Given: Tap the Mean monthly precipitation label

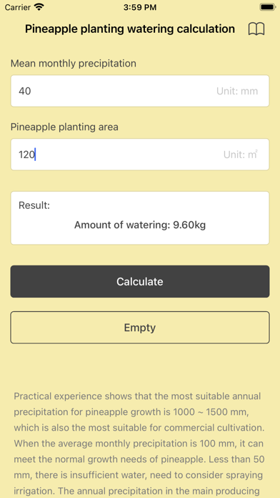Looking at the screenshot, I should point(74,64).
